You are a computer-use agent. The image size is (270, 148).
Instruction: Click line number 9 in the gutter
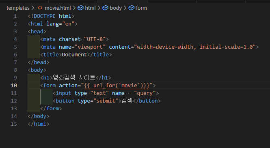click(x=15, y=78)
